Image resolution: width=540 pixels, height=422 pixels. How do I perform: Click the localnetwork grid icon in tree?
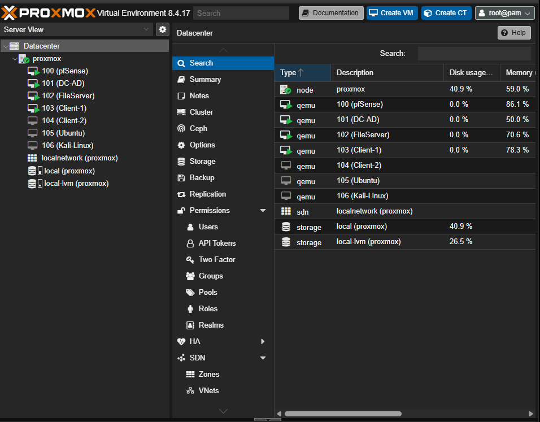click(32, 158)
